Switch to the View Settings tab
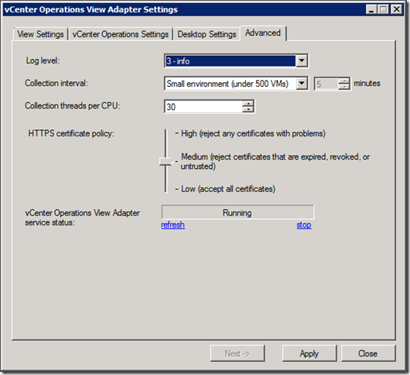Screen dimensions: 410x375 point(40,34)
